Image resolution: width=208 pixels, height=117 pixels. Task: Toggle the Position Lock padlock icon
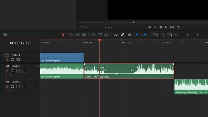[129, 35]
